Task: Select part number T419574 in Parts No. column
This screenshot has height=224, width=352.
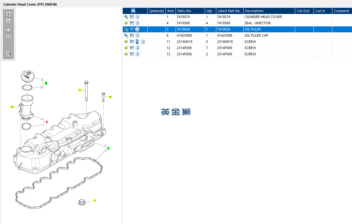Action: (183, 17)
